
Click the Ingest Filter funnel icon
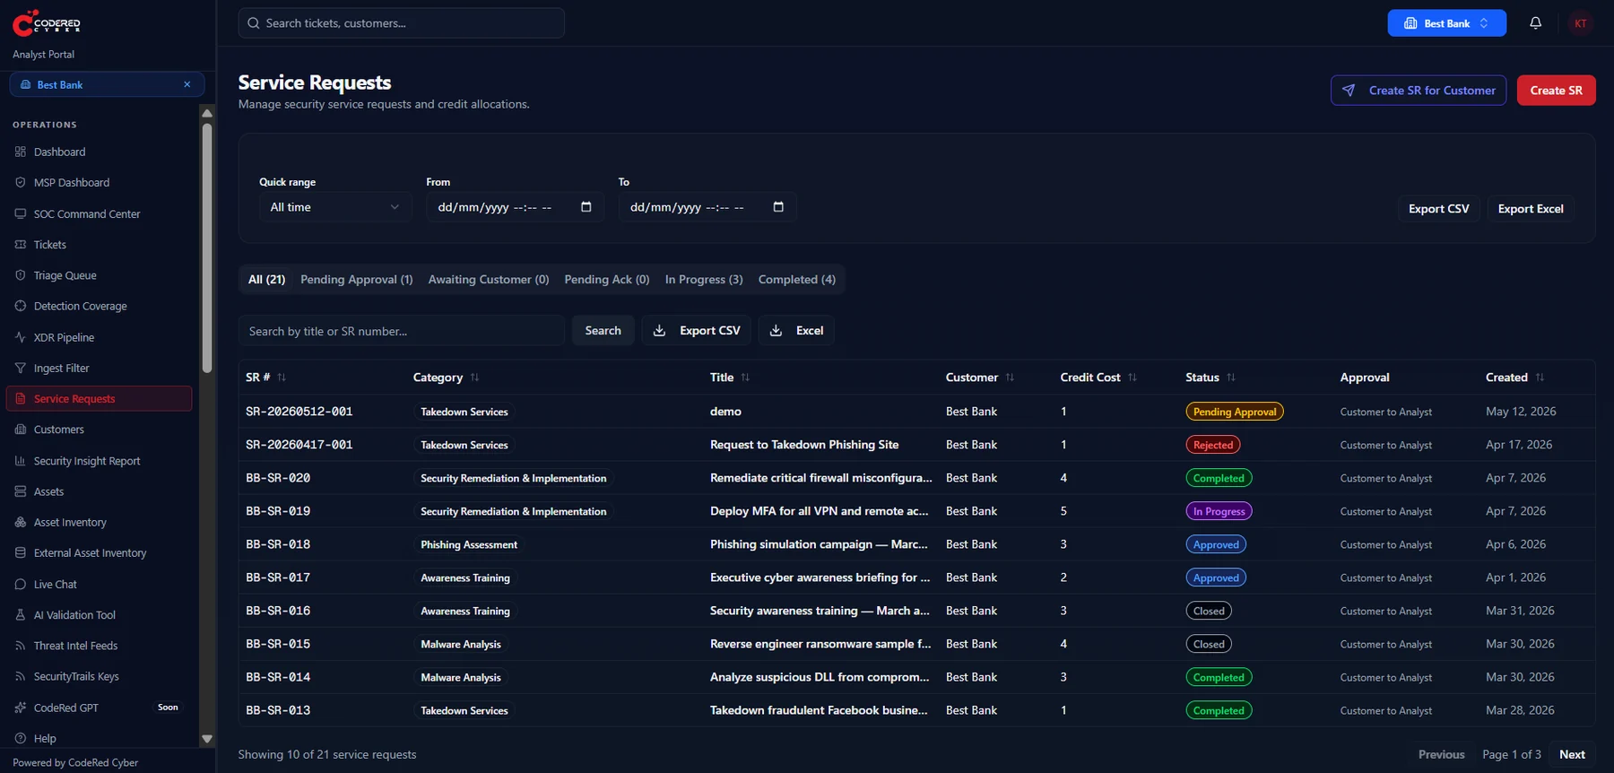21,368
